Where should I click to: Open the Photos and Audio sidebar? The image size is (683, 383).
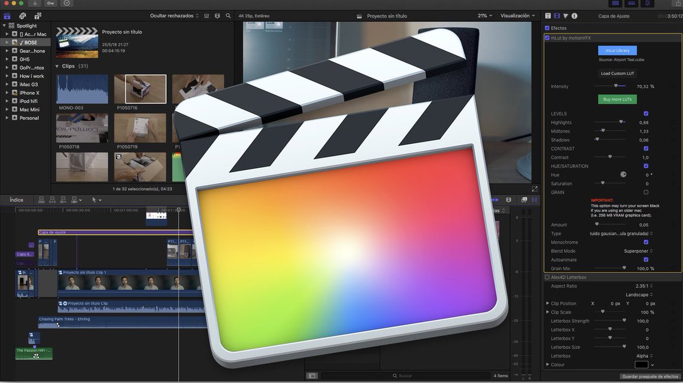tap(23, 16)
